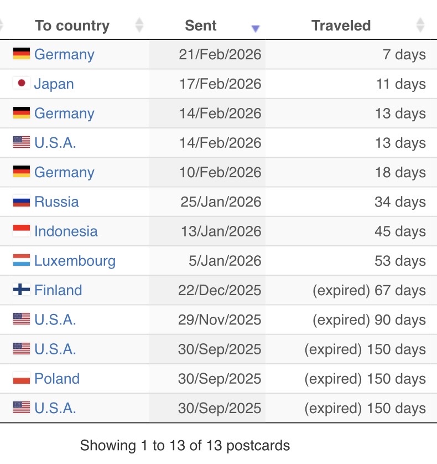This screenshot has height=464, width=437.
Task: Click the blue Sent column sort arrow
Action: pyautogui.click(x=255, y=29)
